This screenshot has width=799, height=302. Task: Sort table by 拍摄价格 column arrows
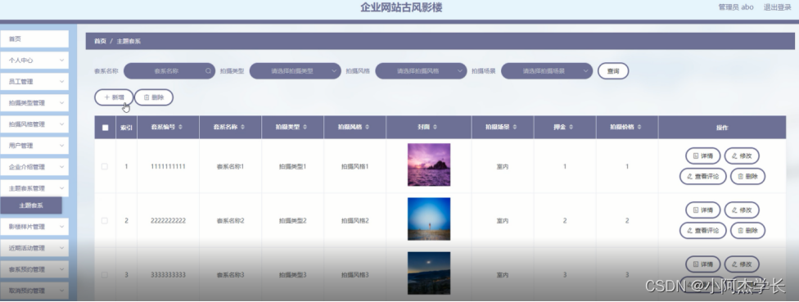(639, 127)
